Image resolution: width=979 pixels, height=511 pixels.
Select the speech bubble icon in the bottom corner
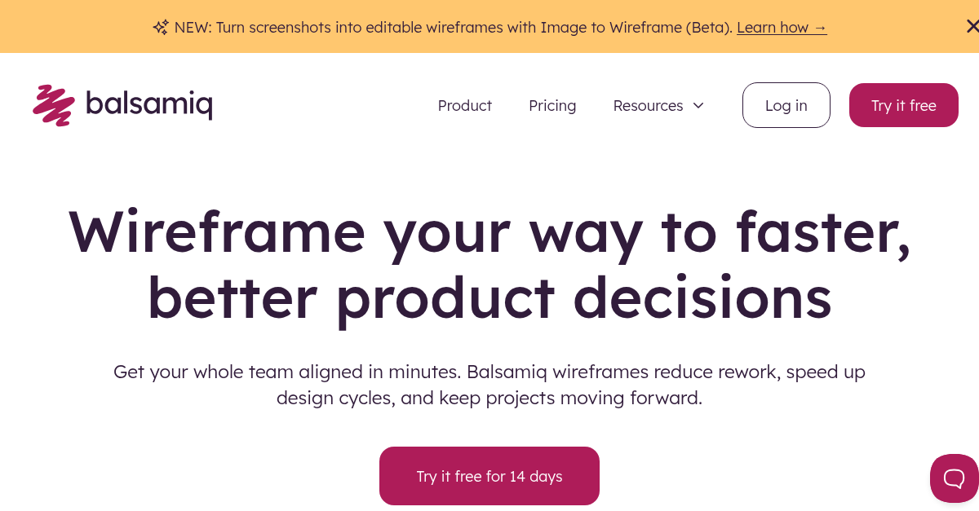click(x=954, y=478)
